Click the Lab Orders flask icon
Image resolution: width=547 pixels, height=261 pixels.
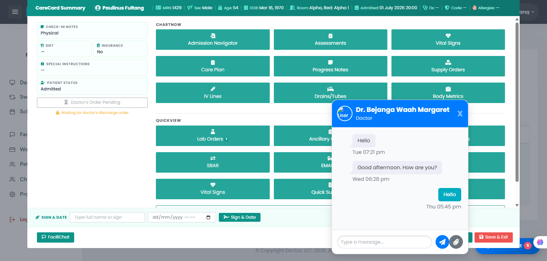(x=213, y=132)
